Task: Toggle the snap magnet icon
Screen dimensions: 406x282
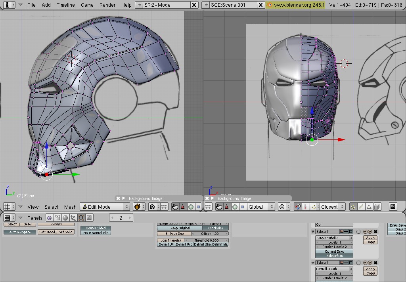Action: 297,207
